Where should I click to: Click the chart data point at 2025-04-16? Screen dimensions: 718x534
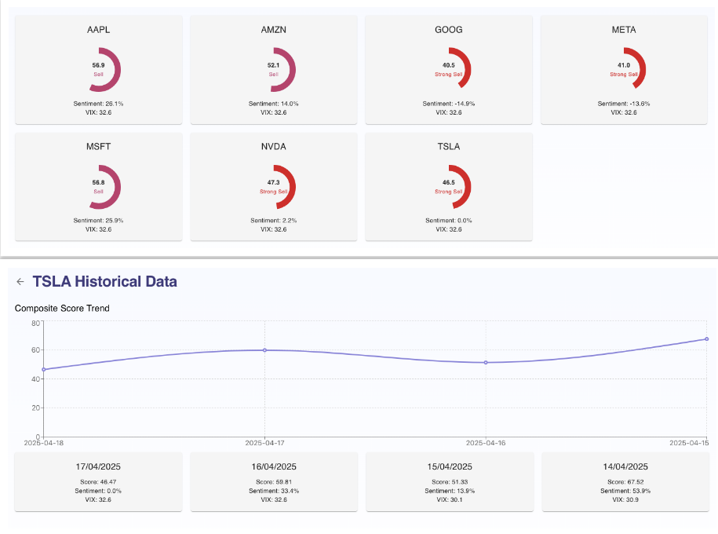coord(486,362)
